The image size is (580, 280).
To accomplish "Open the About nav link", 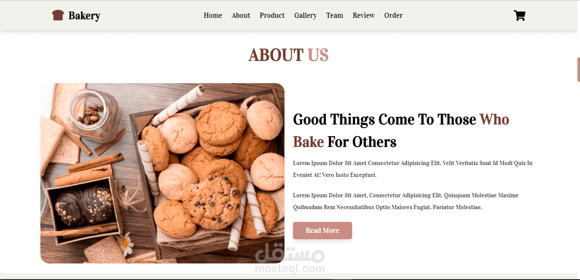I will click(x=241, y=15).
